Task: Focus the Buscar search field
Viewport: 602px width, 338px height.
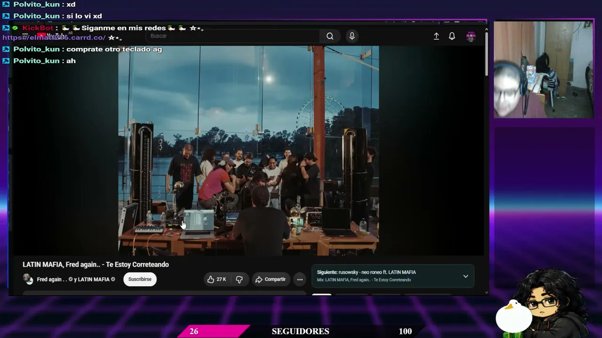Action: pos(233,36)
